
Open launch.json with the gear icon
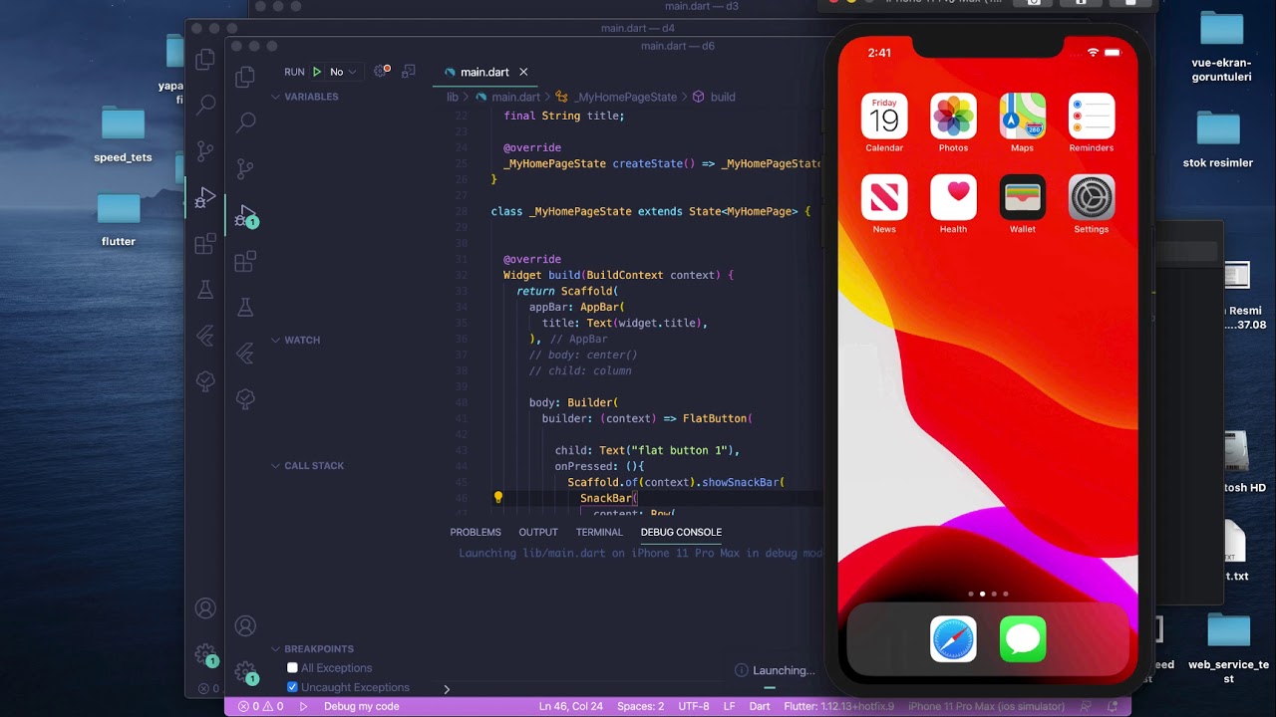(x=381, y=72)
